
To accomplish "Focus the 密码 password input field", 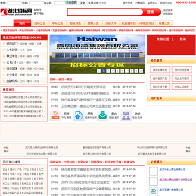I will [x=36, y=3].
